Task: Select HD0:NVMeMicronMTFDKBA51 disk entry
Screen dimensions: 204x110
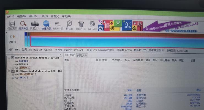Action: (37, 58)
